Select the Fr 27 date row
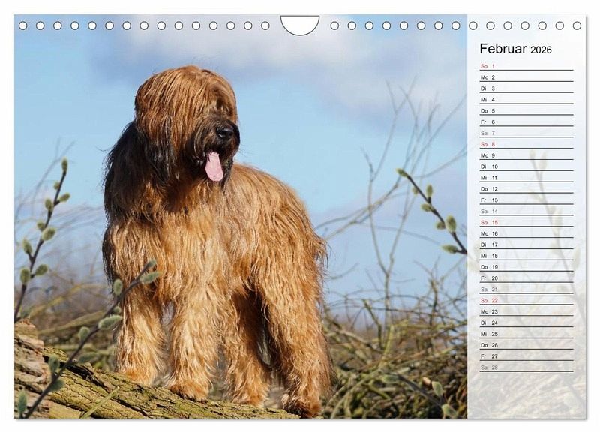Image resolution: width=600 pixels, height=433 pixels. [x=526, y=356]
